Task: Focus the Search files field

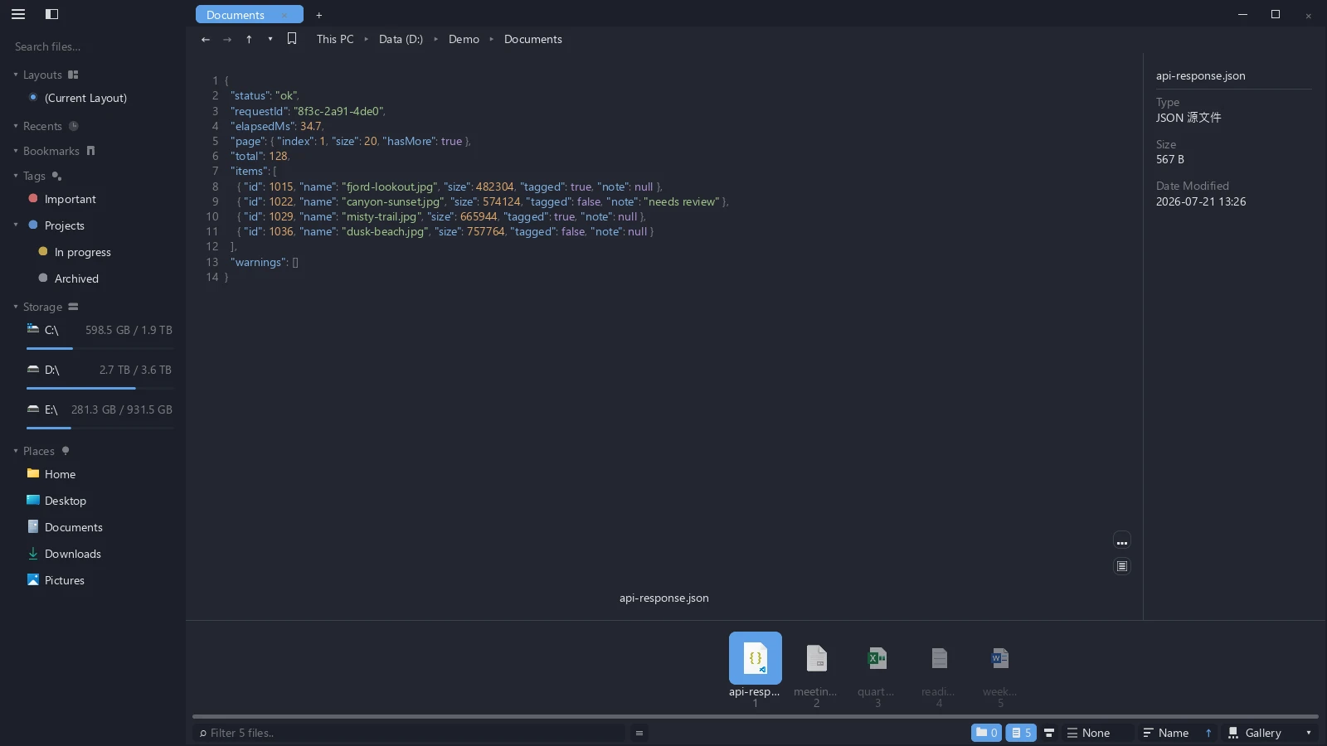Action: click(93, 46)
